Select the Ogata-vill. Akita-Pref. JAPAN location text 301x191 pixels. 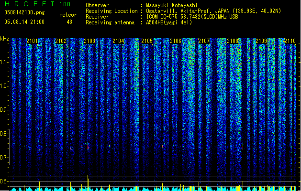[213, 11]
